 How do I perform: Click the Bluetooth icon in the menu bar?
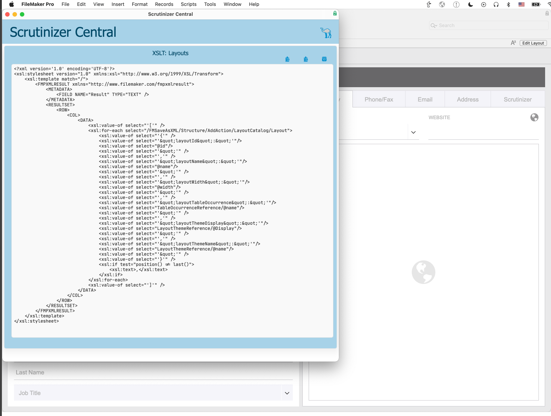(508, 4)
